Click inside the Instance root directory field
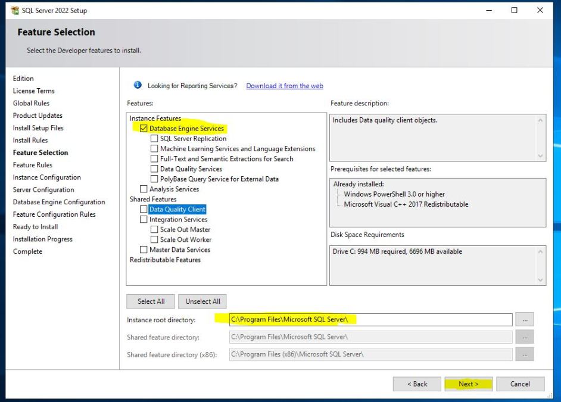The image size is (561, 402). [x=369, y=320]
